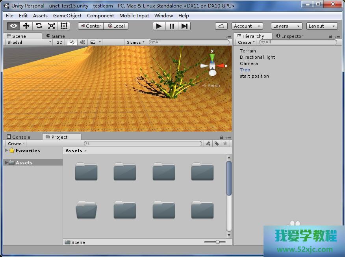345x257 pixels.
Task: Open the cloud services button
Action: (x=221, y=26)
